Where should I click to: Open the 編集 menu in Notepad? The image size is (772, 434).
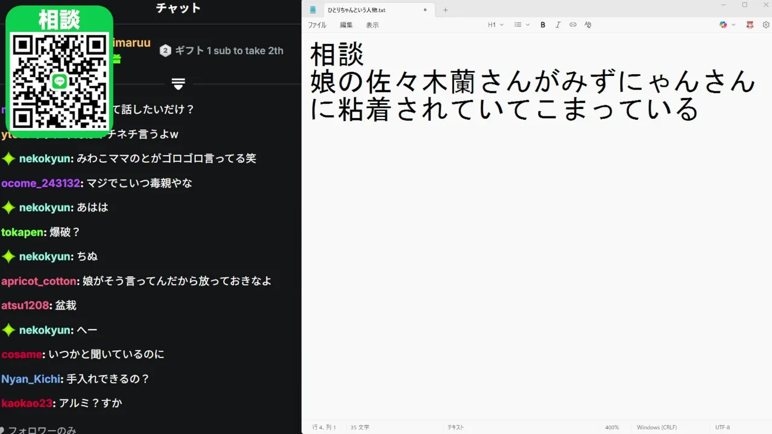[x=346, y=25]
